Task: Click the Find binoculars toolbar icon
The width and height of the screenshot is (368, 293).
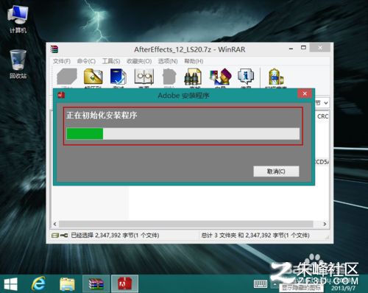Action: point(193,77)
